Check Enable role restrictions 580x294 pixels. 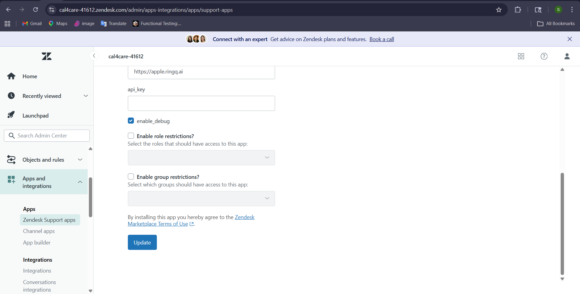coord(131,136)
